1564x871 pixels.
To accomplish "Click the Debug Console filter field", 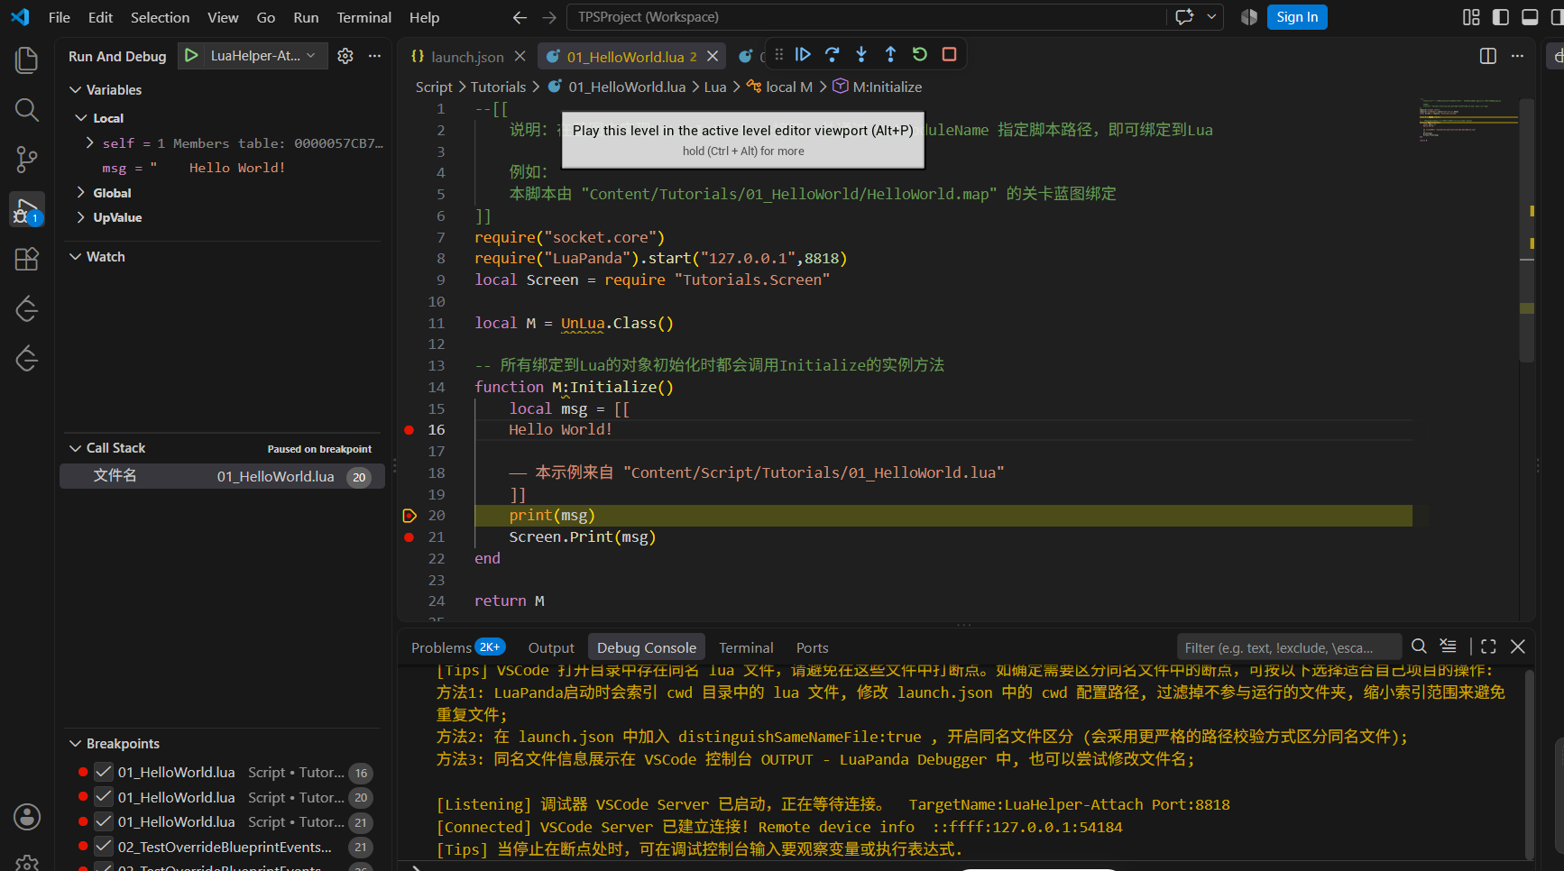I will tap(1289, 647).
